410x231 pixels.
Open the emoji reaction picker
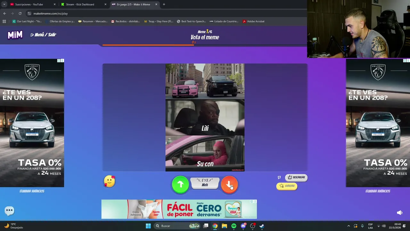coord(110,182)
